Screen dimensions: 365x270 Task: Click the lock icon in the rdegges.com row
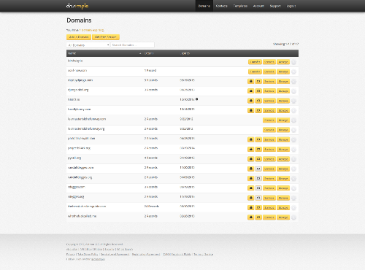pyautogui.click(x=250, y=188)
